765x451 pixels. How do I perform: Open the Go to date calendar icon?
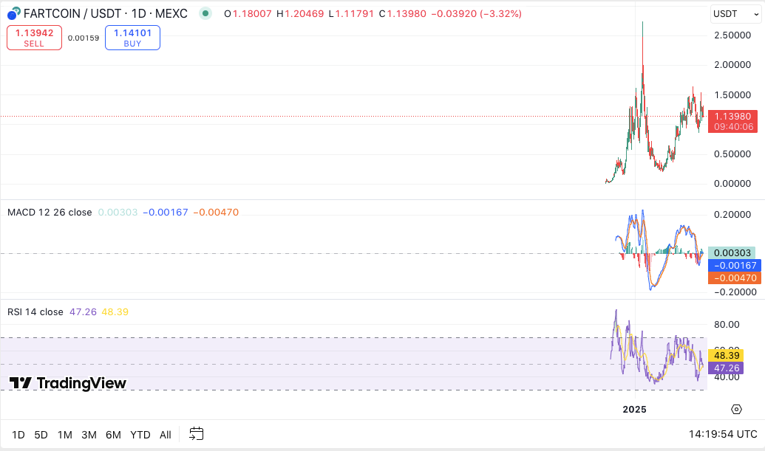[x=196, y=435]
